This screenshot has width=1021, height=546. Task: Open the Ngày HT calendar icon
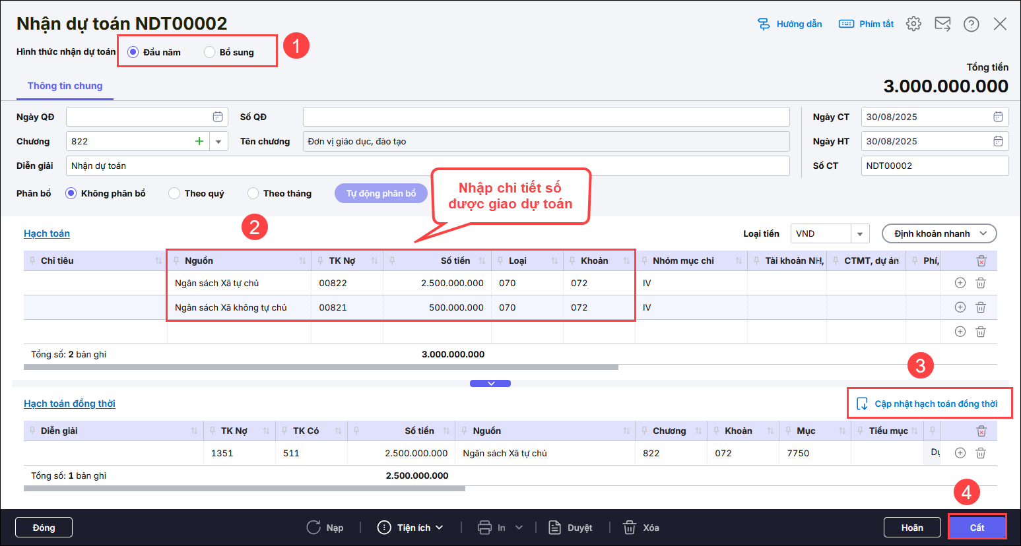click(x=998, y=141)
